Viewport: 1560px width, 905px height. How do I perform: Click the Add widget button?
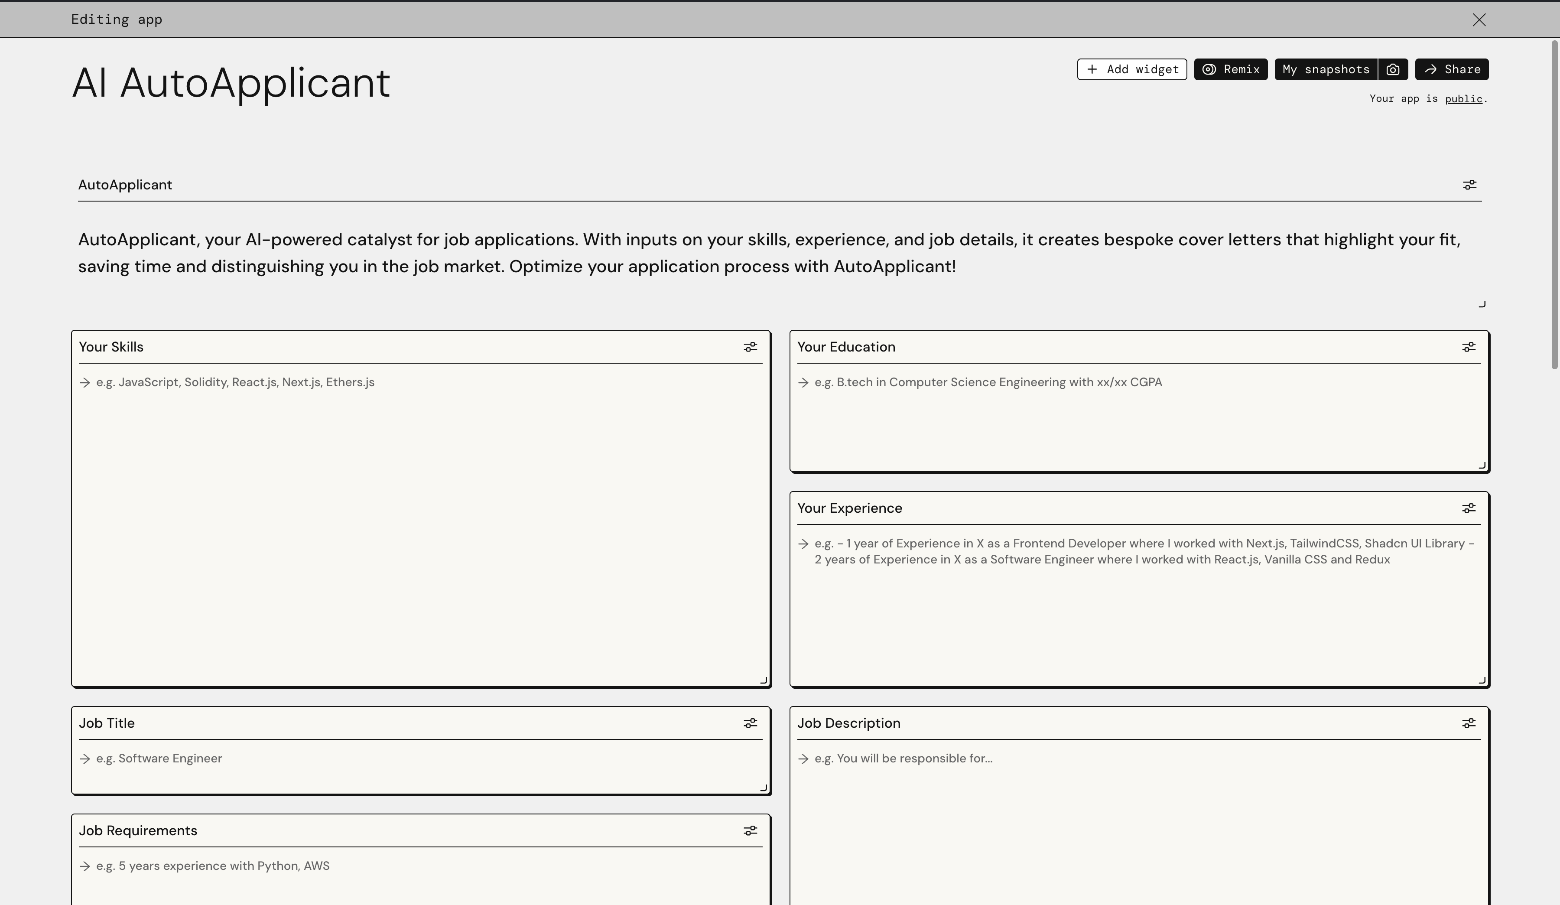point(1131,69)
